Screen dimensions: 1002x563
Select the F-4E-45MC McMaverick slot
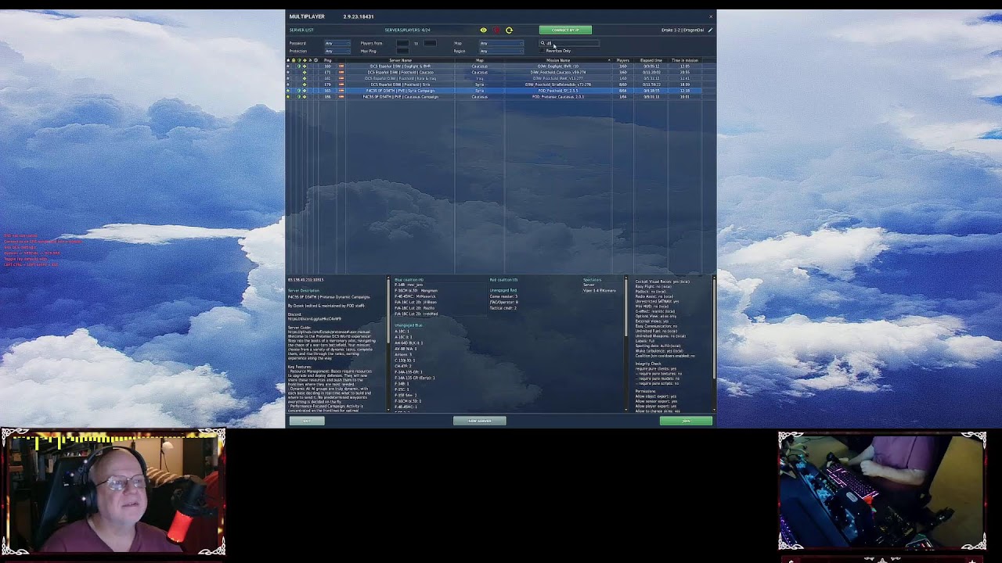coord(415,296)
